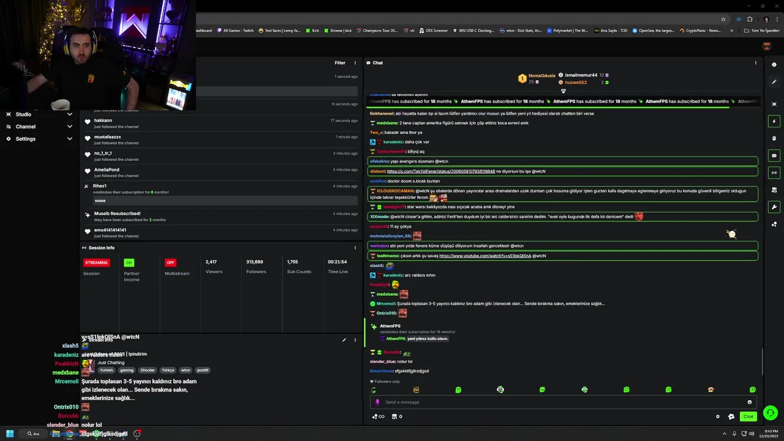Open Activity feed three-dot menu
784x441 pixels.
355,62
